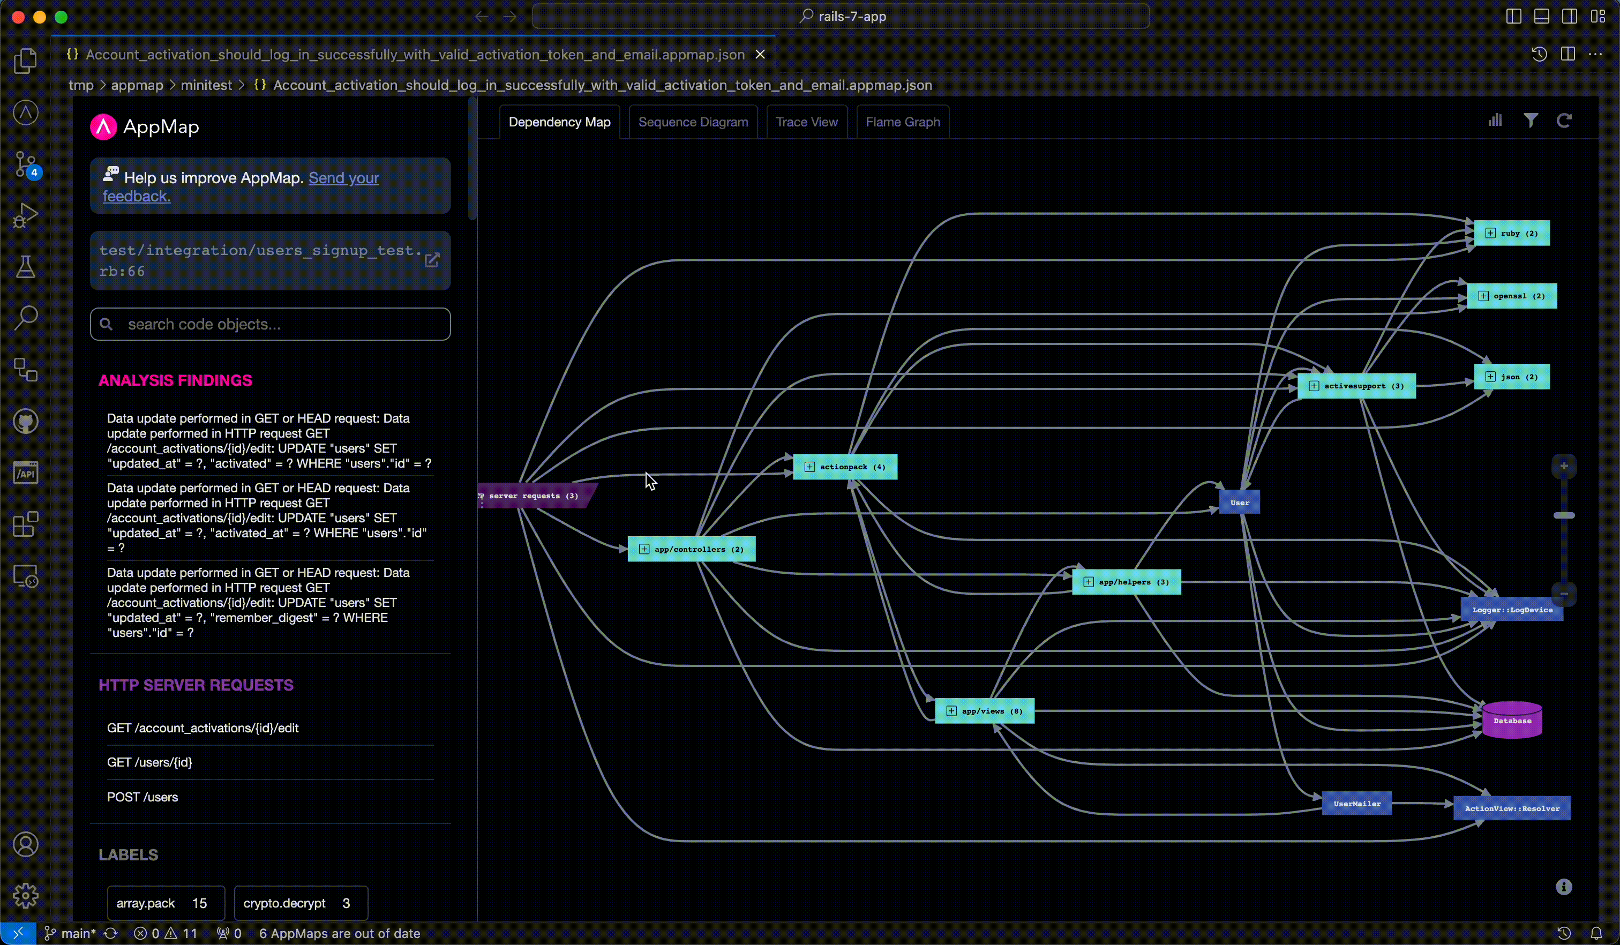Open the AppMap sidebar icon
This screenshot has height=945, width=1620.
coord(26,112)
